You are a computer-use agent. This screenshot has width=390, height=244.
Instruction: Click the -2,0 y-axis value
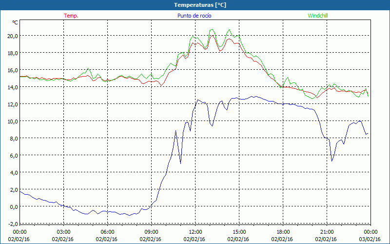[13, 224]
